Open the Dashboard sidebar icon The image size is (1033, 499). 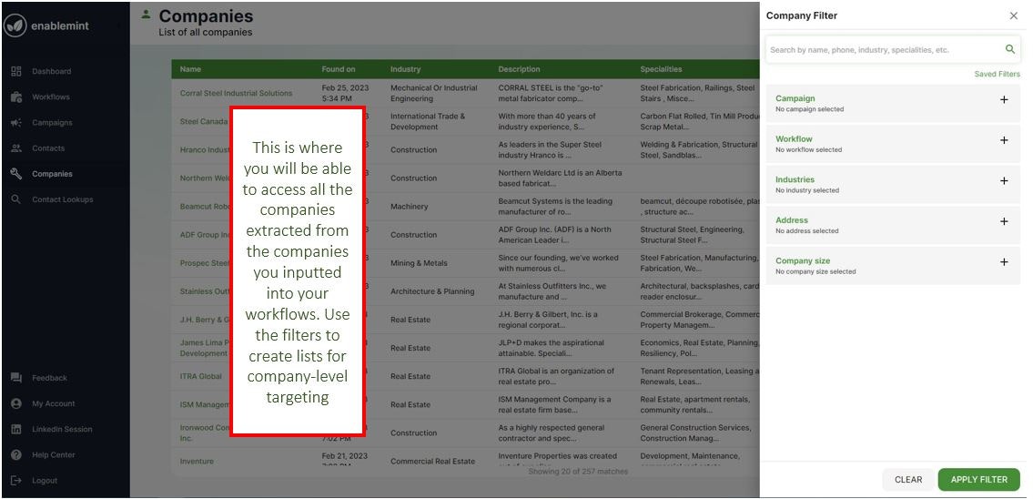click(x=16, y=71)
